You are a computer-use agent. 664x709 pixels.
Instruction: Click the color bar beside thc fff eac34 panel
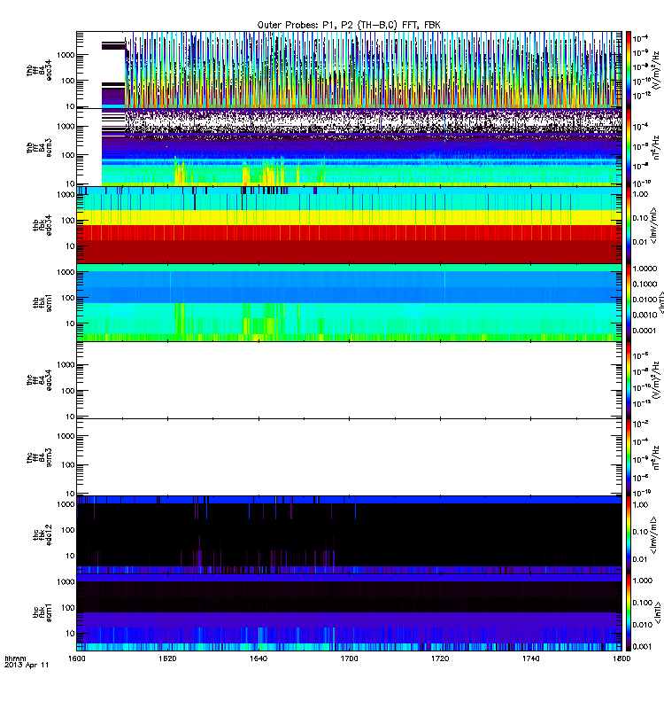(x=629, y=380)
